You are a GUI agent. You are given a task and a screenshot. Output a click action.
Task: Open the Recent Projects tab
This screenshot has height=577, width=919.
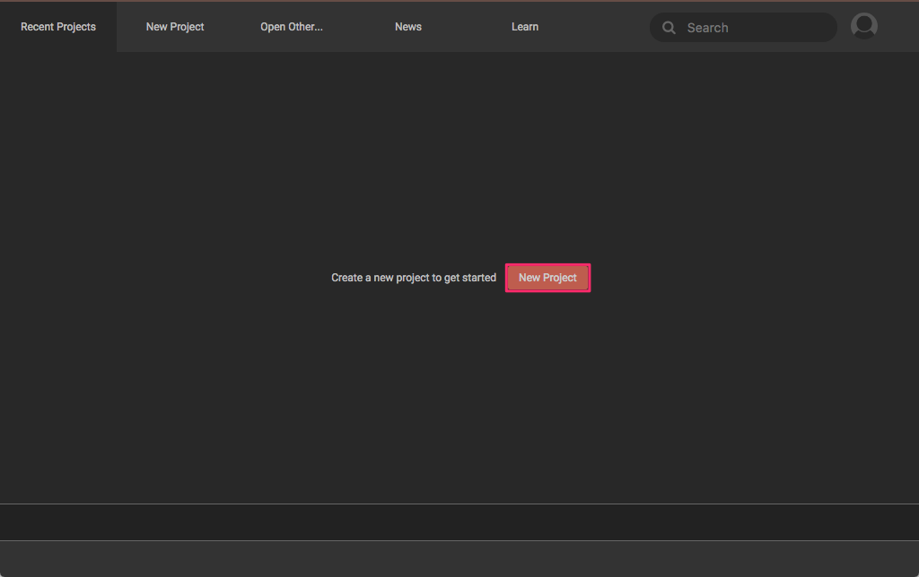pyautogui.click(x=58, y=27)
